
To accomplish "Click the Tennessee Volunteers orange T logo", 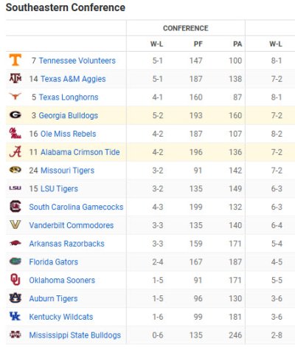I will [15, 60].
